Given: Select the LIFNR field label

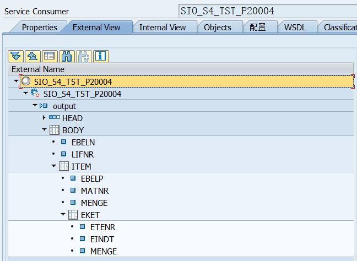Looking at the screenshot, I should click(x=83, y=154).
